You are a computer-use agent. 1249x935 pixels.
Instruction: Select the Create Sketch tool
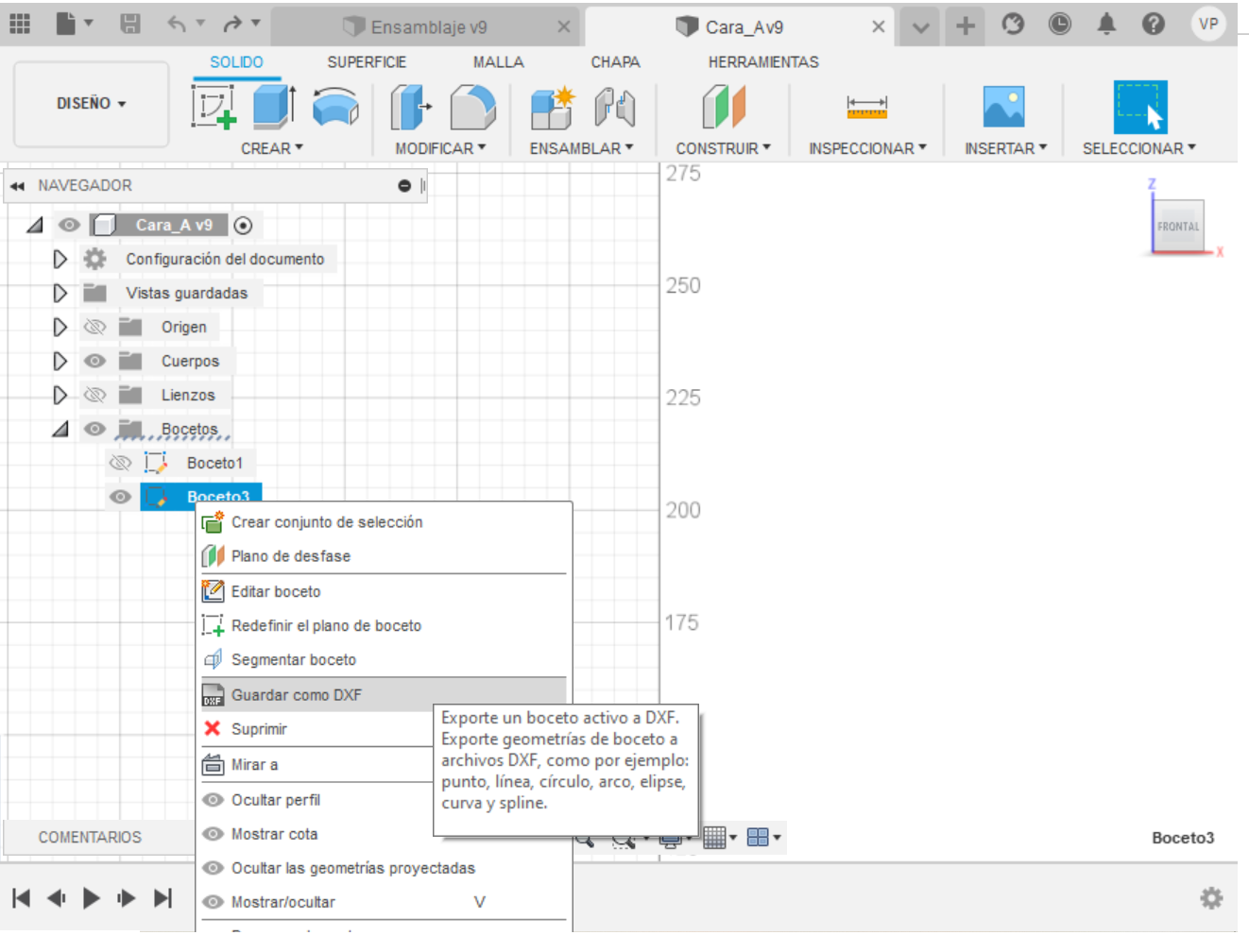[214, 106]
